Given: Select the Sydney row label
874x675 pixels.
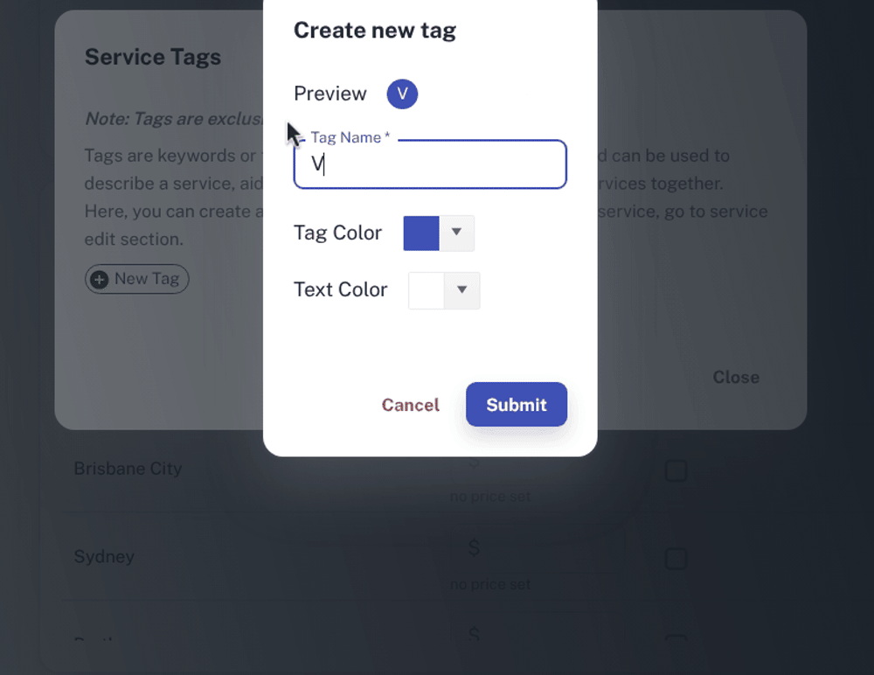Looking at the screenshot, I should pos(104,557).
